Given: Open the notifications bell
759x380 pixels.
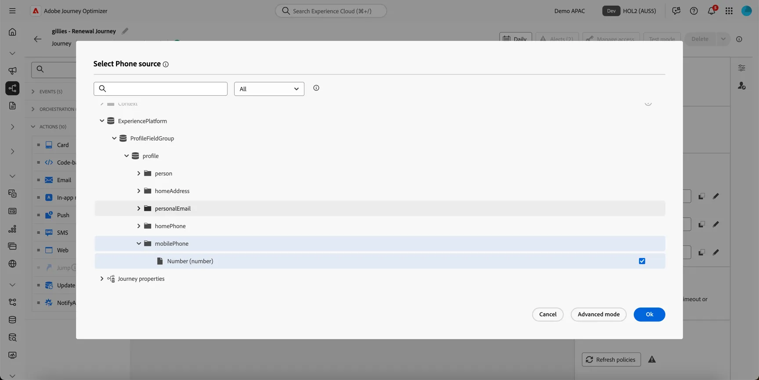Looking at the screenshot, I should (711, 11).
